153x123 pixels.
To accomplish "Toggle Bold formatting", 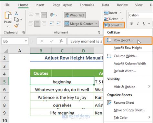I will coord(131,24).
